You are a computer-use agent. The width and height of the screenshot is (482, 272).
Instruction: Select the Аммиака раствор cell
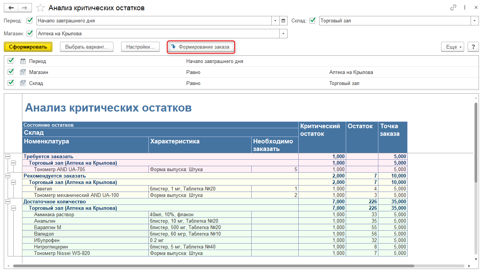tap(85, 214)
